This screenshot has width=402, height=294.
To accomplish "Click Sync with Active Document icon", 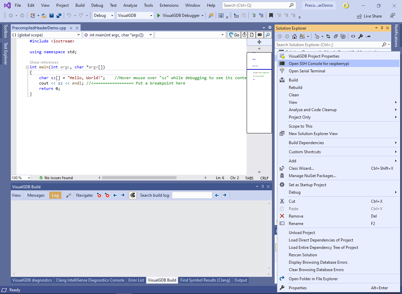I will pyautogui.click(x=328, y=36).
